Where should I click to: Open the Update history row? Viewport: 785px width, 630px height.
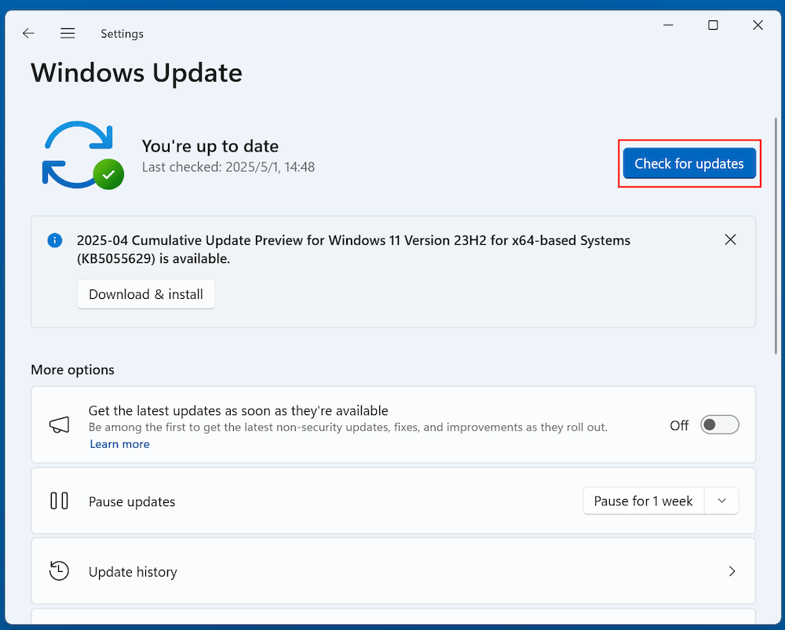pyautogui.click(x=393, y=571)
